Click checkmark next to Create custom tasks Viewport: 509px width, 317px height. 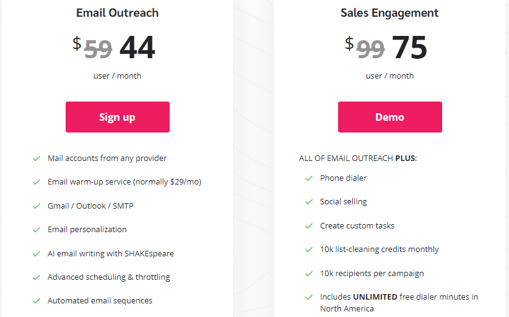click(x=309, y=226)
